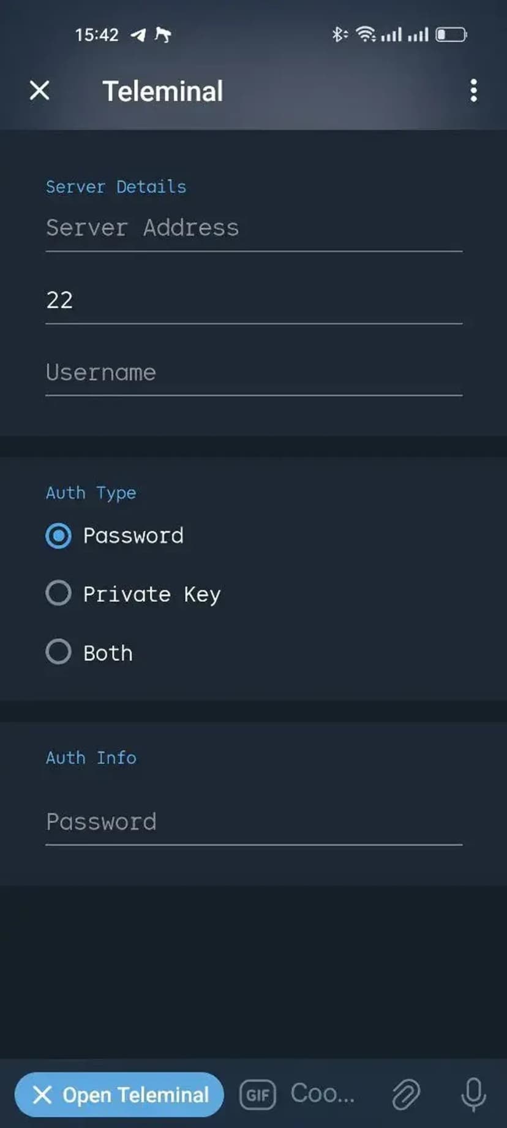507x1128 pixels.
Task: Focus the Username input field
Action: [x=254, y=373]
